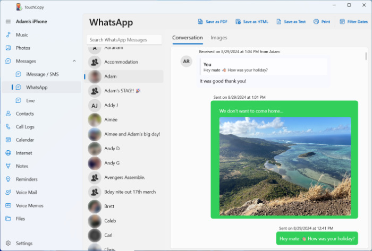Open Photos section icon

click(x=8, y=48)
